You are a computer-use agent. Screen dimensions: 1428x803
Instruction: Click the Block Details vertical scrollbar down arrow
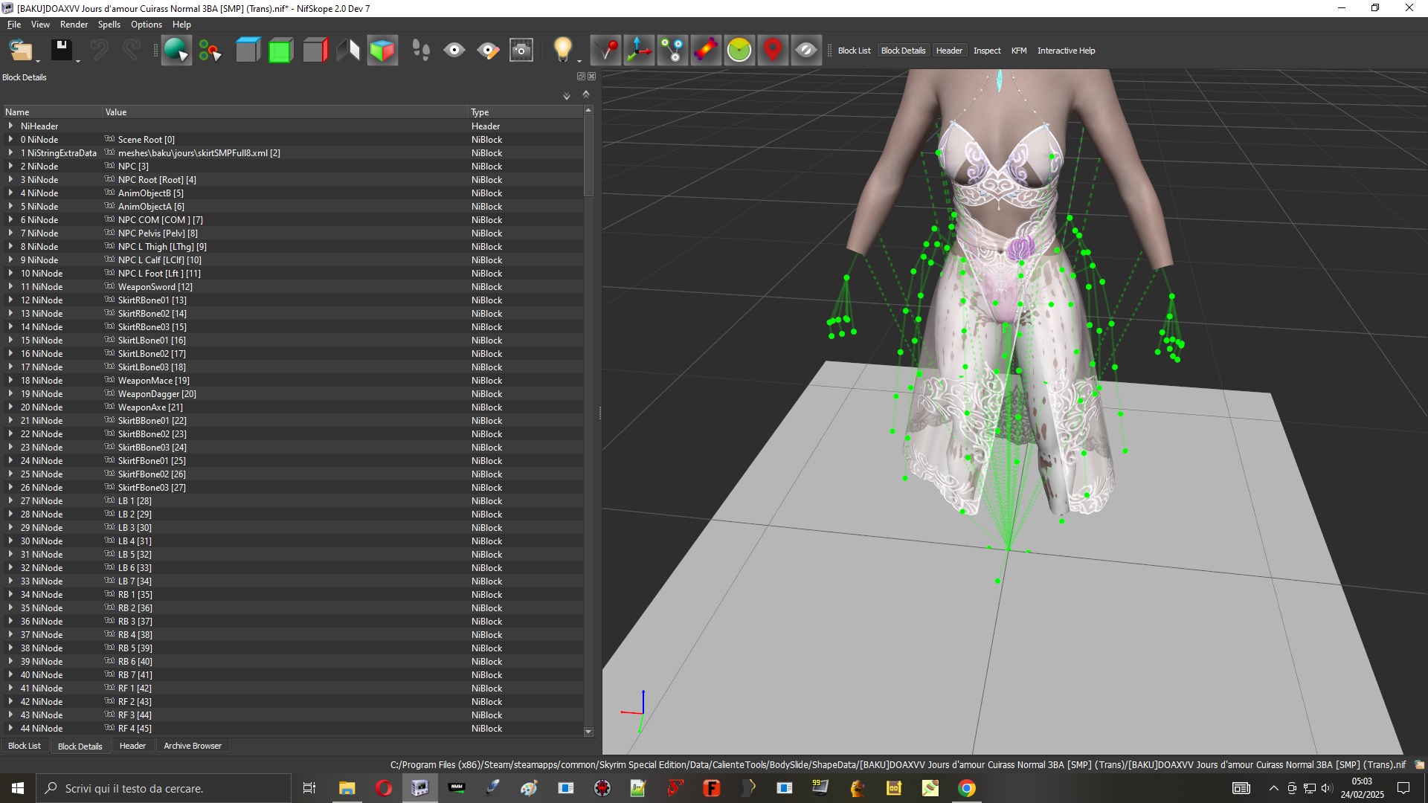(588, 732)
